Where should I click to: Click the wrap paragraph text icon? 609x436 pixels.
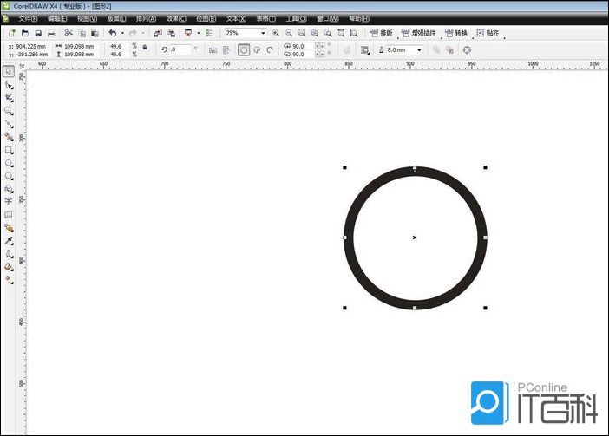coord(364,50)
